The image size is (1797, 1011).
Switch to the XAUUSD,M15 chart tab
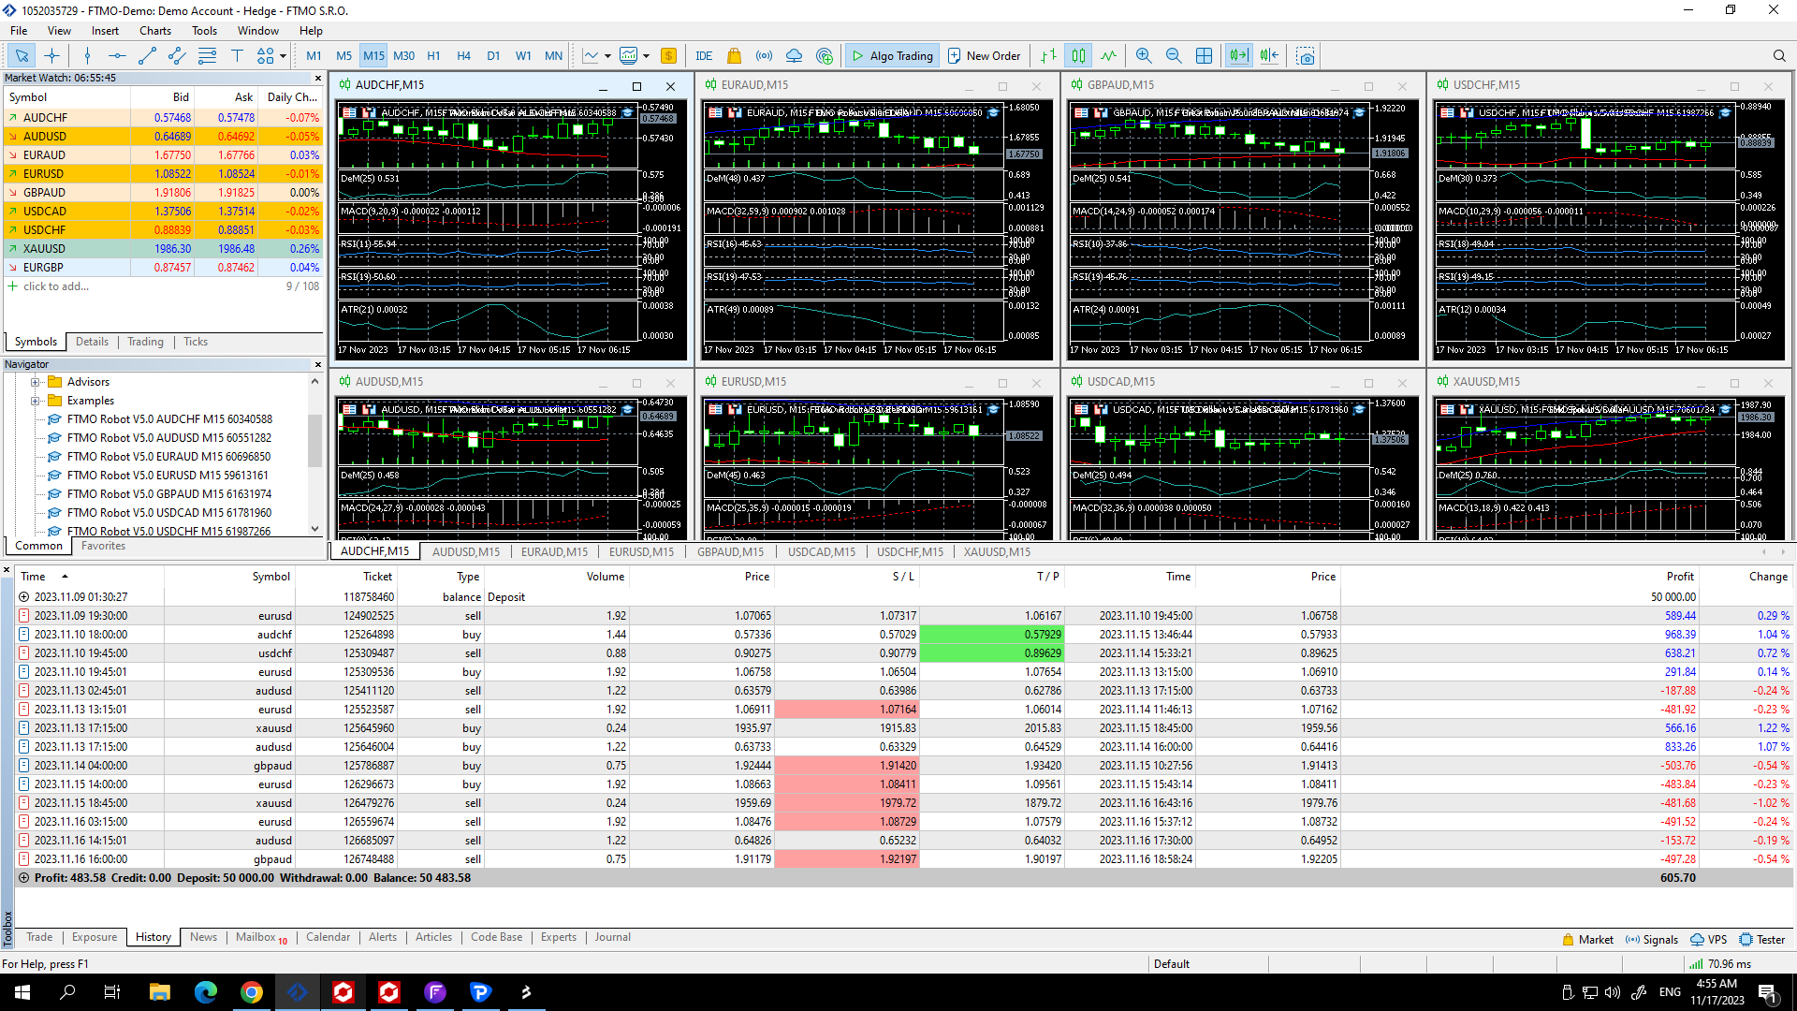pyautogui.click(x=997, y=552)
